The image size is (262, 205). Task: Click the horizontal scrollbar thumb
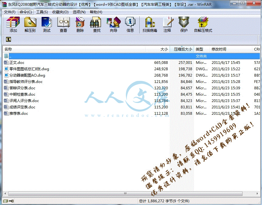click(125, 193)
